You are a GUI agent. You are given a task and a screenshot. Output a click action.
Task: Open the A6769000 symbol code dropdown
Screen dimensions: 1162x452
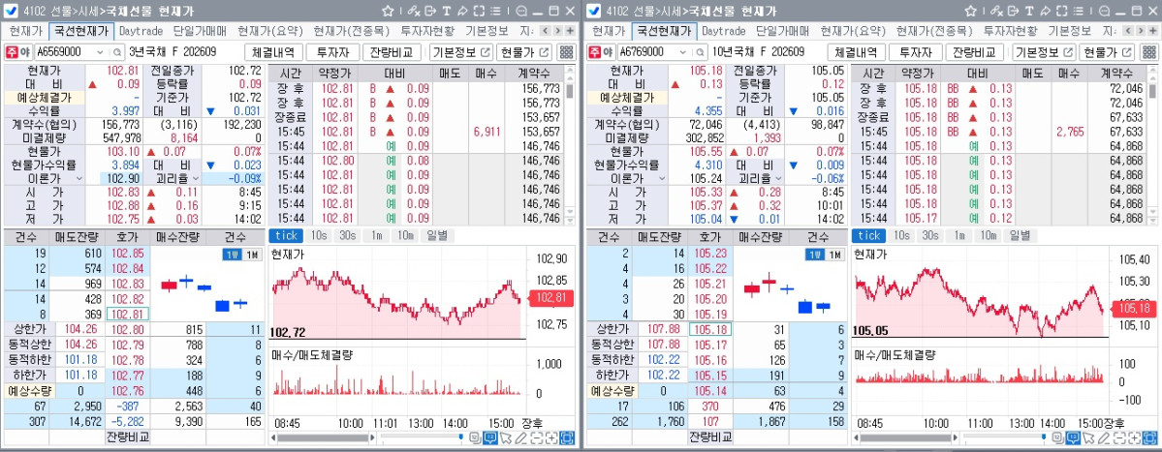[682, 52]
